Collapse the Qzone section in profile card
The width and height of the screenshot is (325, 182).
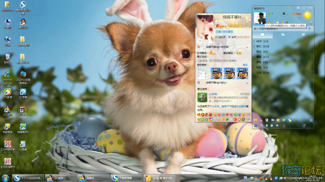click(x=247, y=47)
